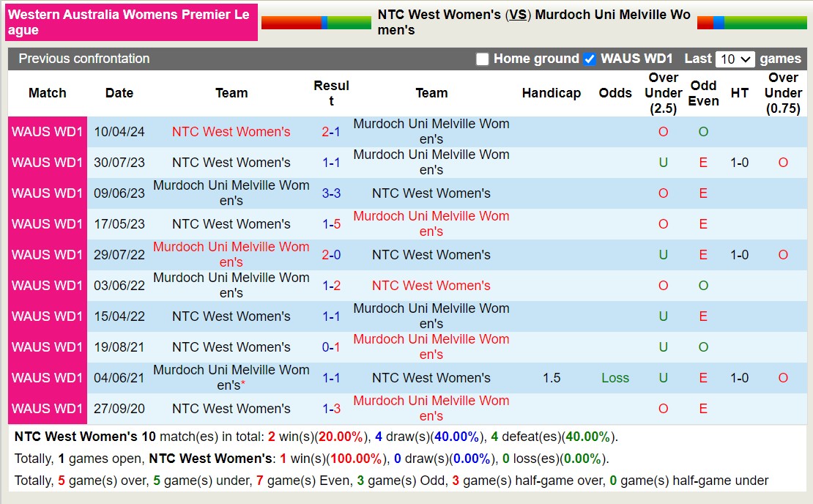813x504 pixels.
Task: Open Murdoch Uni Melville Women's from the 27/09/20 row
Action: tap(431, 408)
